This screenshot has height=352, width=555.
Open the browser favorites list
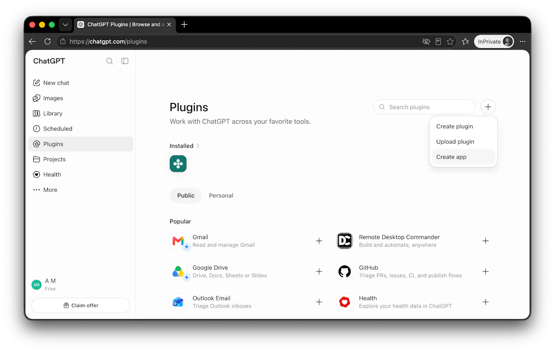pyautogui.click(x=465, y=42)
